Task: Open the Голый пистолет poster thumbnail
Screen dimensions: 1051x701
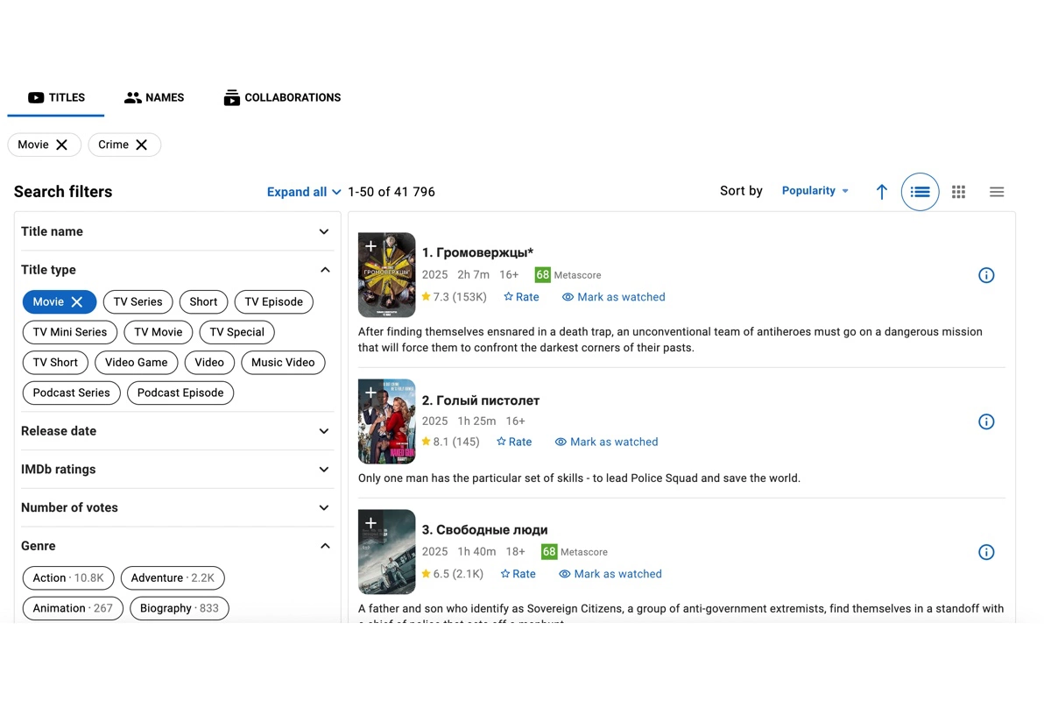Action: (386, 421)
